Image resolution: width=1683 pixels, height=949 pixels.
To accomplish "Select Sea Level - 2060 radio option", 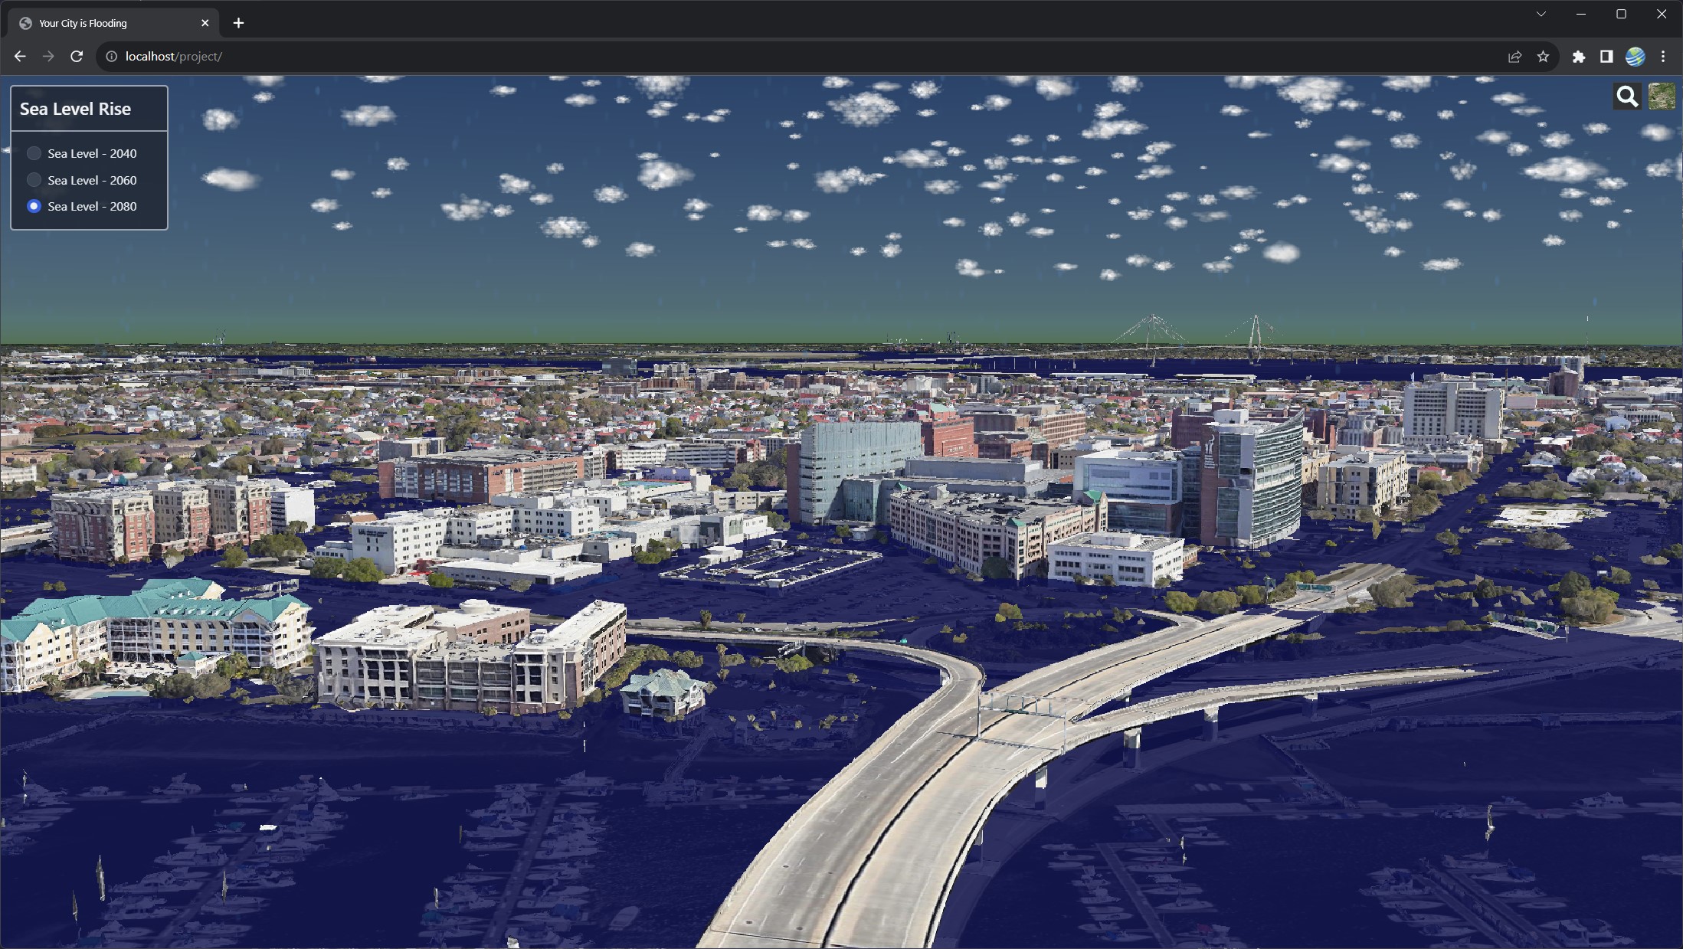I will pos(34,180).
